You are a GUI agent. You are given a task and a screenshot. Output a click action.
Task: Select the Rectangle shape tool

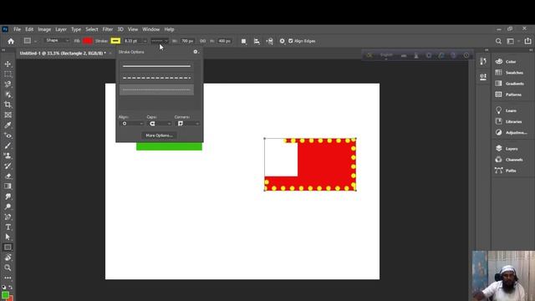click(8, 247)
